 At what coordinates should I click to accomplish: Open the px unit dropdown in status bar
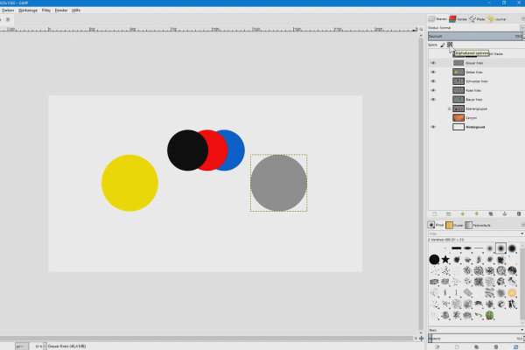point(21,346)
